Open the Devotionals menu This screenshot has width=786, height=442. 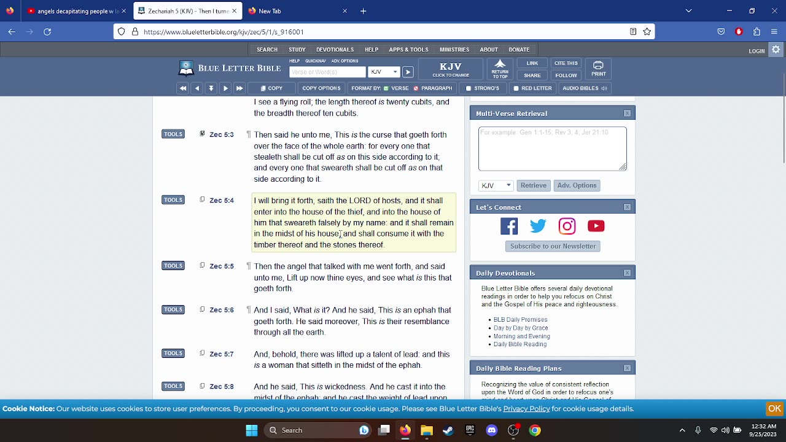point(335,50)
